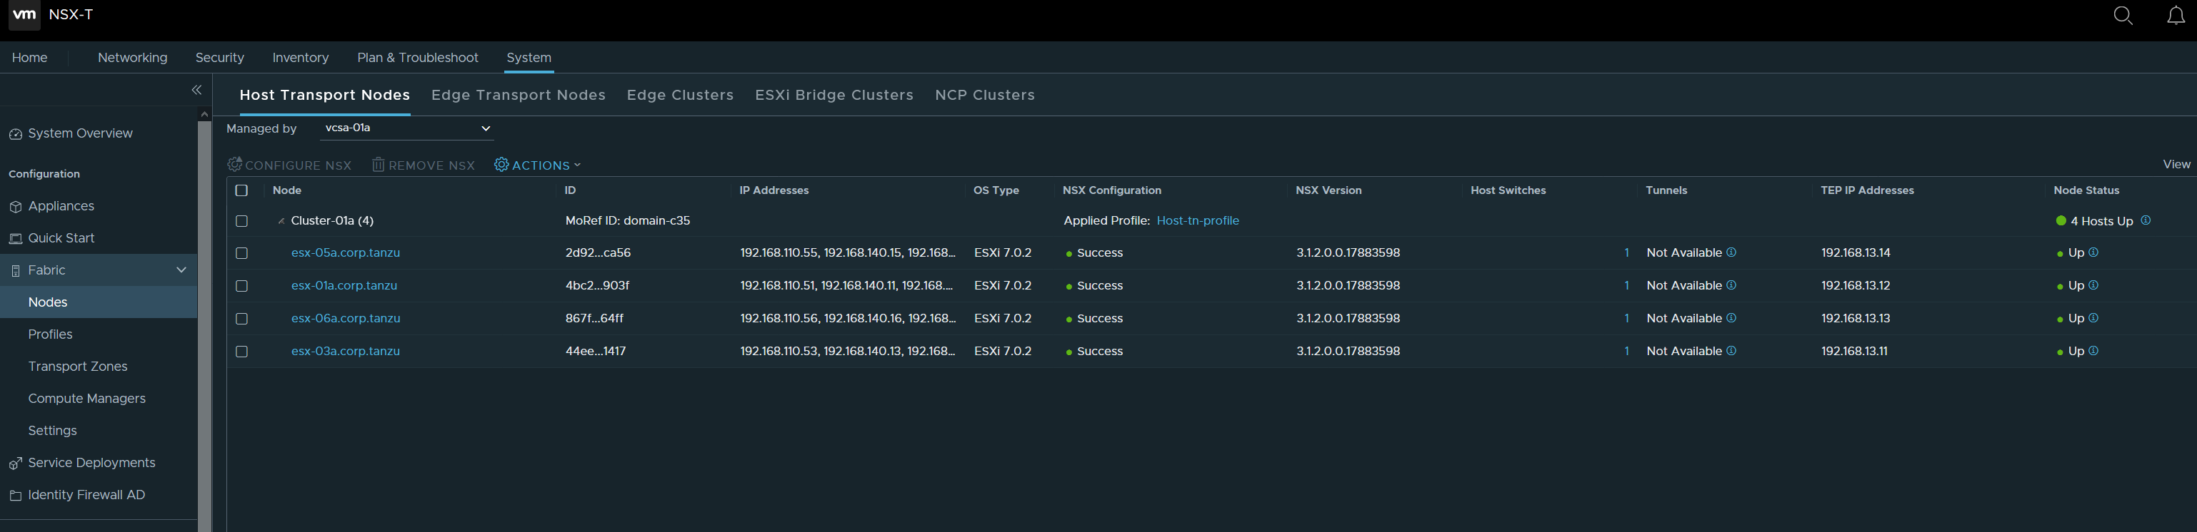
Task: Open the Host-tn-profile applied profile link
Action: (1198, 221)
